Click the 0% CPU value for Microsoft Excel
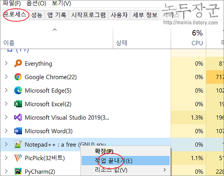The height and width of the screenshot is (176, 224). tap(199, 104)
